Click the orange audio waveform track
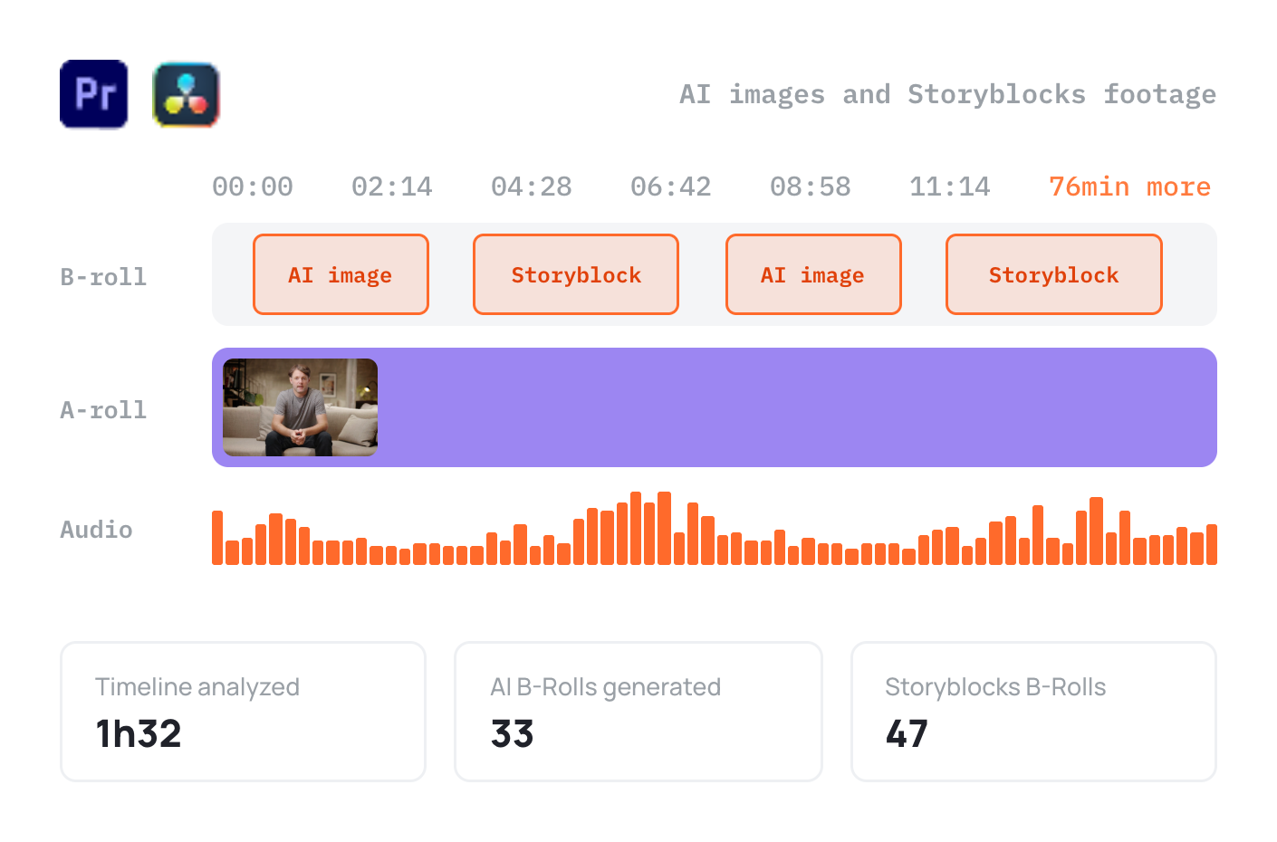This screenshot has width=1277, height=842. (x=715, y=529)
